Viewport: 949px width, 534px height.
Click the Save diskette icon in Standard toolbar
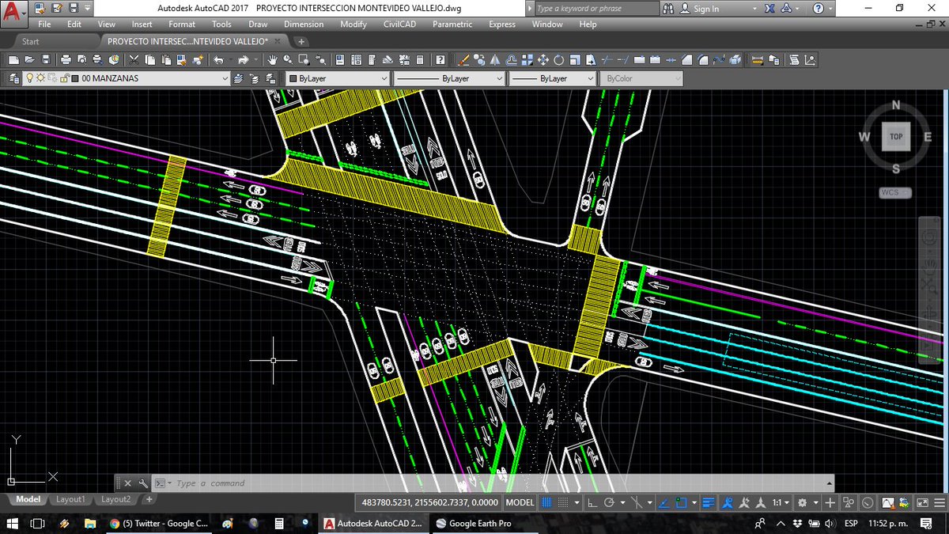tap(46, 59)
